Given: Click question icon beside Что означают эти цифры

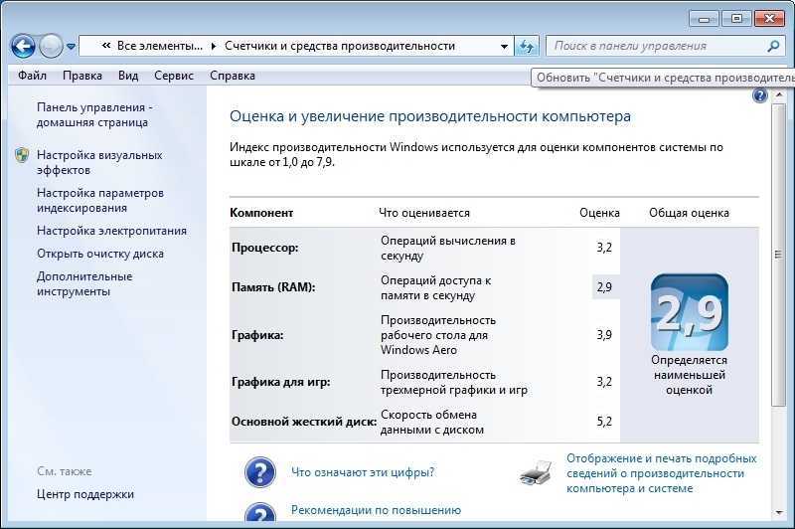Looking at the screenshot, I should pyautogui.click(x=260, y=472).
